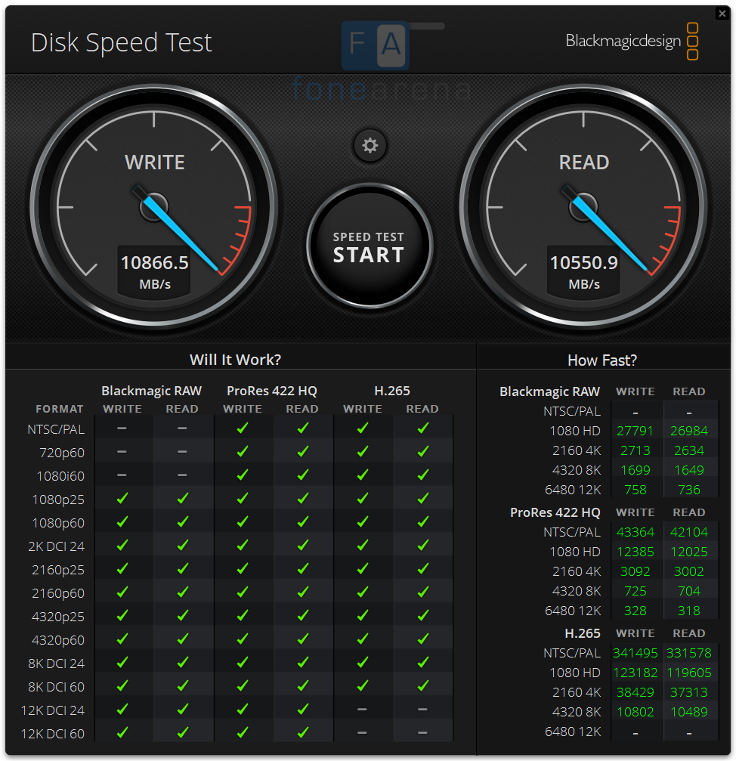Close the Disk Speed Test window
The image size is (736, 761).
click(x=722, y=14)
